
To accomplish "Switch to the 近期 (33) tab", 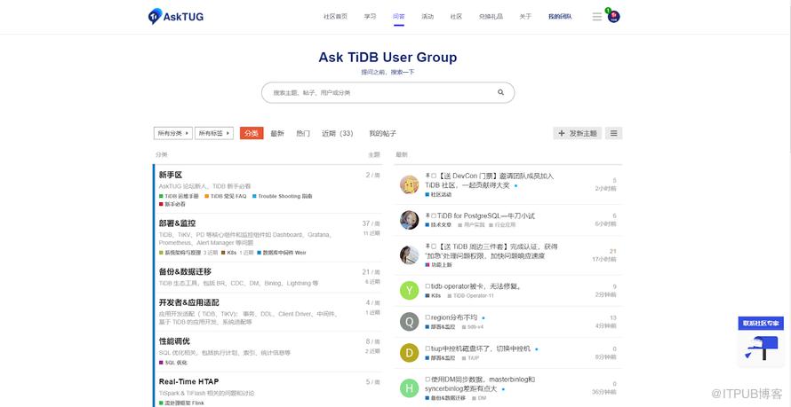I will point(338,133).
